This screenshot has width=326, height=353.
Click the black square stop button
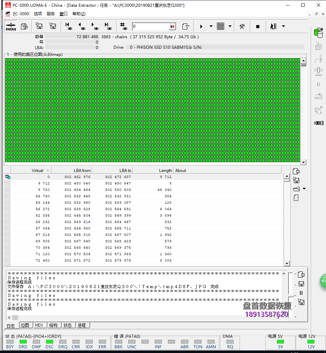[x=258, y=26]
